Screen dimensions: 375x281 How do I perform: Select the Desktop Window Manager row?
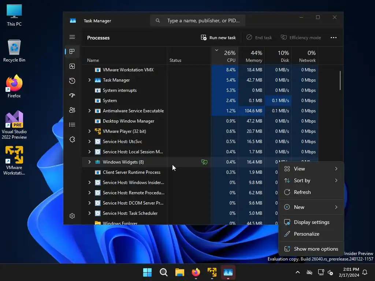(200, 121)
